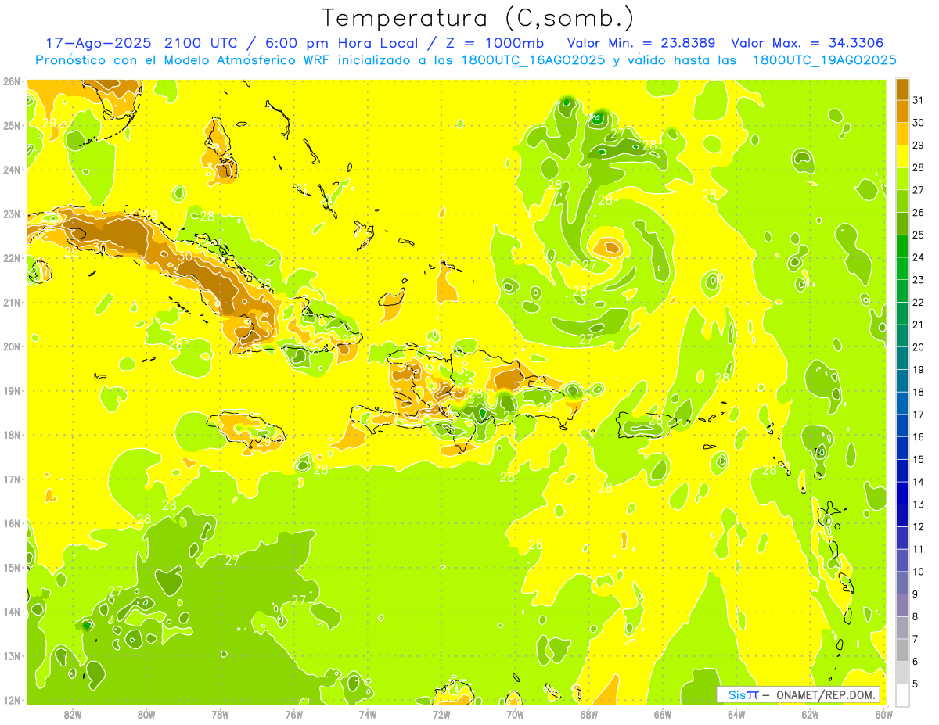Click the title "Temperatura (C,somb.)"
Screen dimensions: 939x725
click(x=478, y=18)
